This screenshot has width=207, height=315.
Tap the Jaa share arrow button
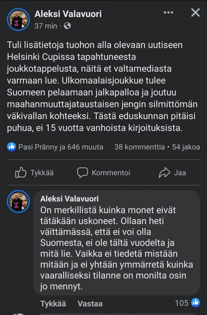(x=173, y=173)
